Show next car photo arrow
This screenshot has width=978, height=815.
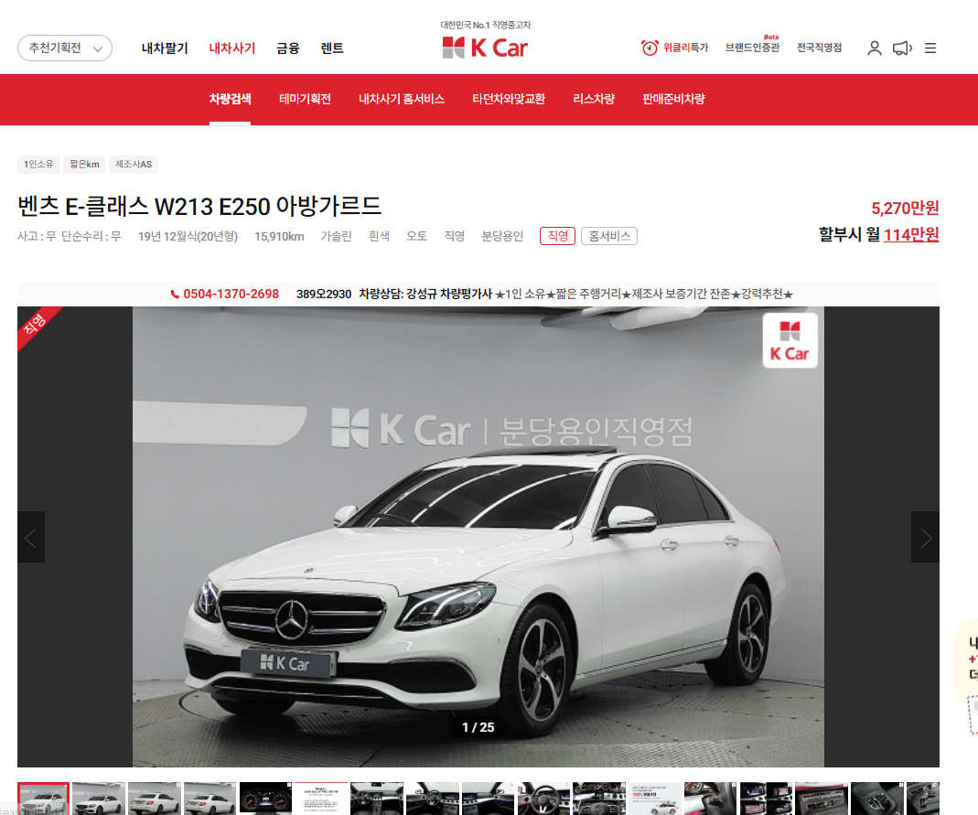pyautogui.click(x=926, y=537)
